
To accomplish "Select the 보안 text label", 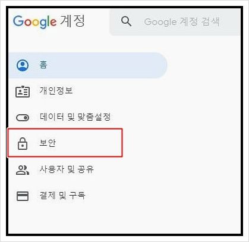I will (x=48, y=143).
